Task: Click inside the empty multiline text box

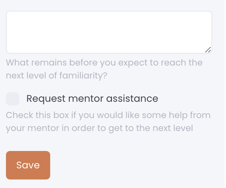Action: 109,32
